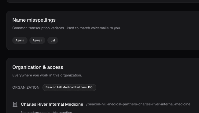Open the Beacon Hill Medical Partners, P.C. organization chip
This screenshot has height=113, width=199.
point(69,87)
